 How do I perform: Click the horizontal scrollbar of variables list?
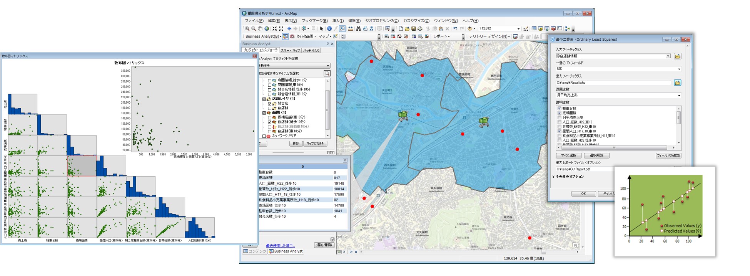[x=614, y=147]
